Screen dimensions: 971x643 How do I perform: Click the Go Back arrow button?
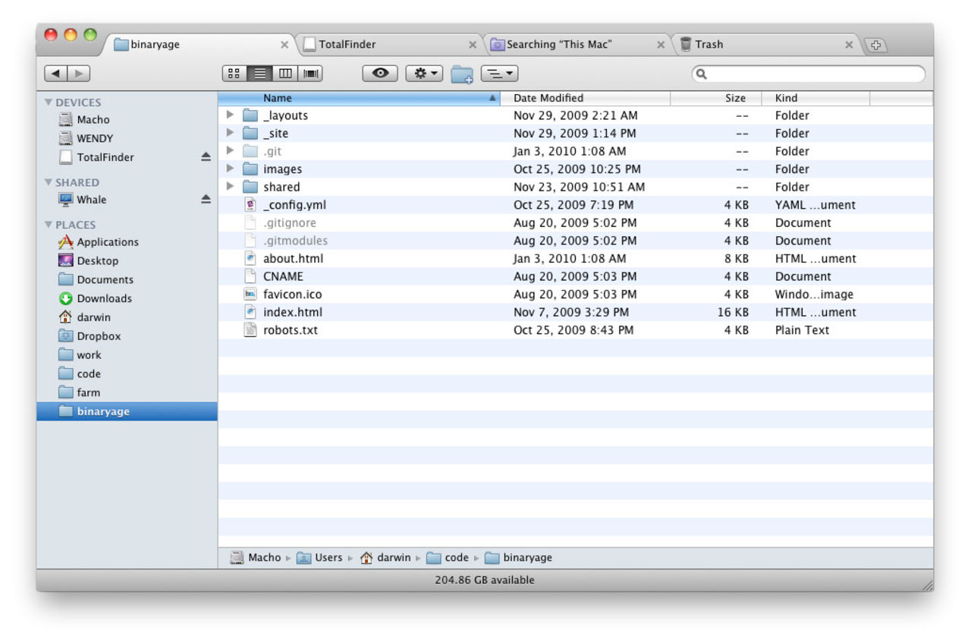point(56,74)
